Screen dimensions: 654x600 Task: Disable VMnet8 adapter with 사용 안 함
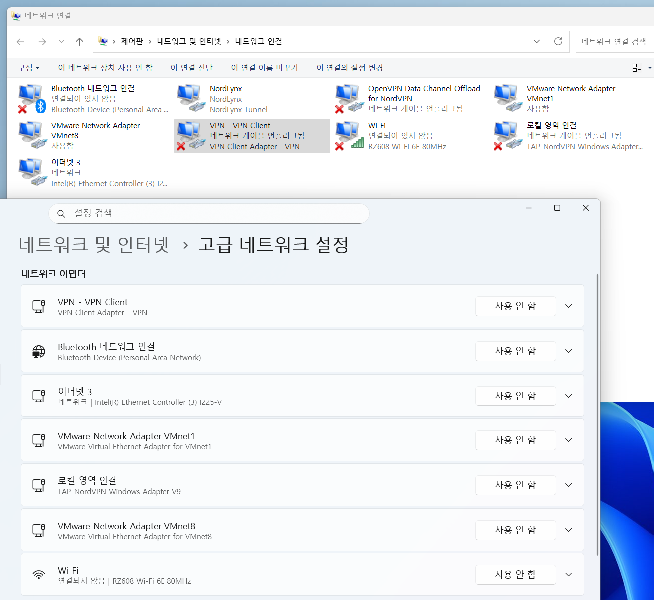click(x=515, y=530)
